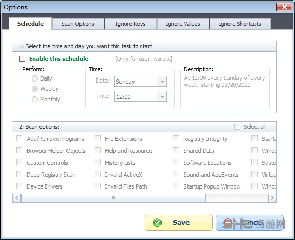Click the Cancel button
295x240 pixels.
[x=249, y=223]
